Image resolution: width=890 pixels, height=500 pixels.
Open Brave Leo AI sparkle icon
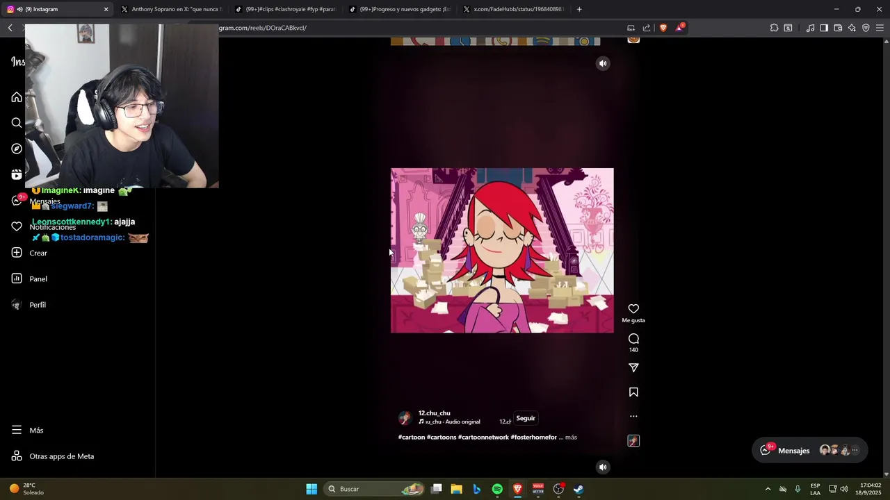tap(852, 28)
